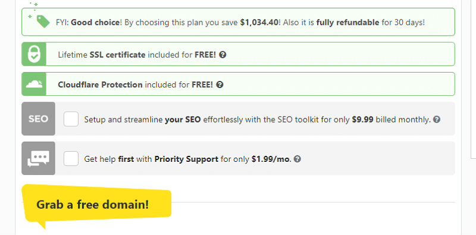The image size is (476, 235).
Task: Click the $1,034.40 savings amount
Action: (259, 23)
